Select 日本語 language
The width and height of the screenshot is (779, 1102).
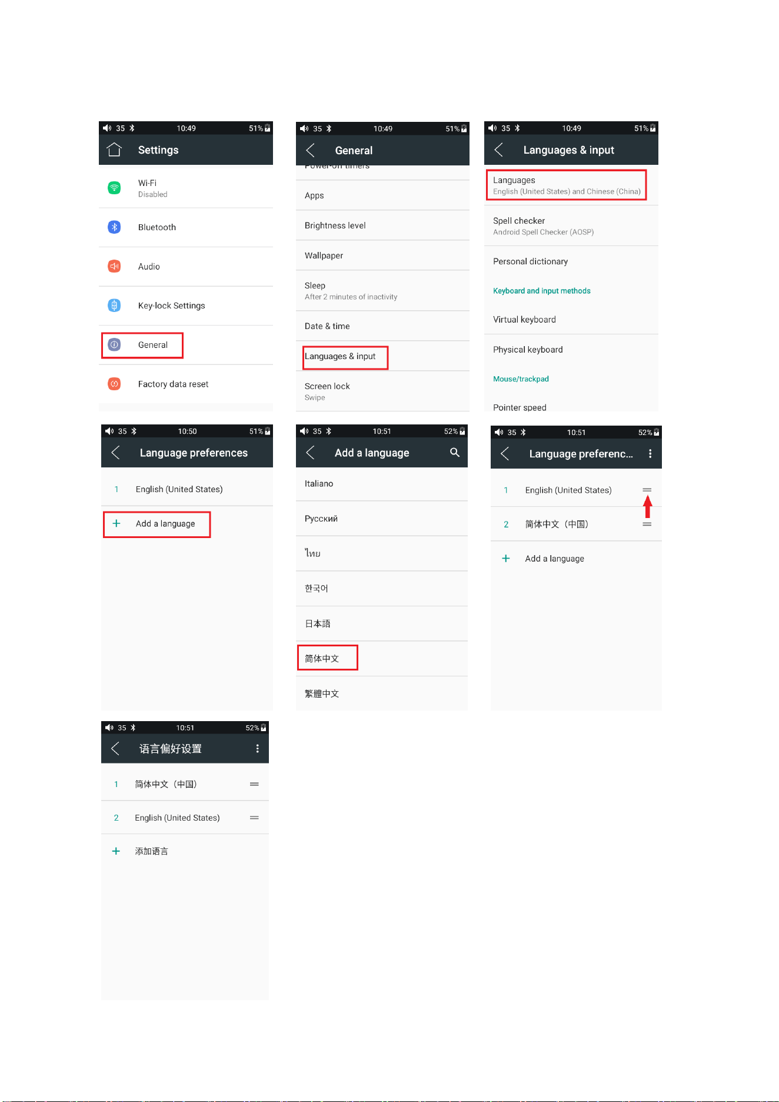(382, 623)
